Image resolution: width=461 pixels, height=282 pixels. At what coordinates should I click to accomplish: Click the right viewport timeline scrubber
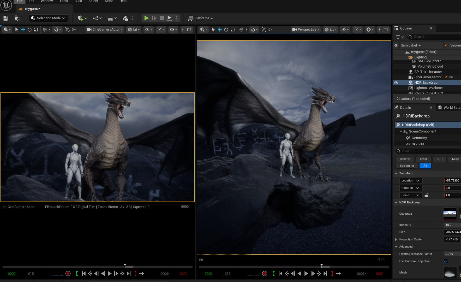click(322, 266)
